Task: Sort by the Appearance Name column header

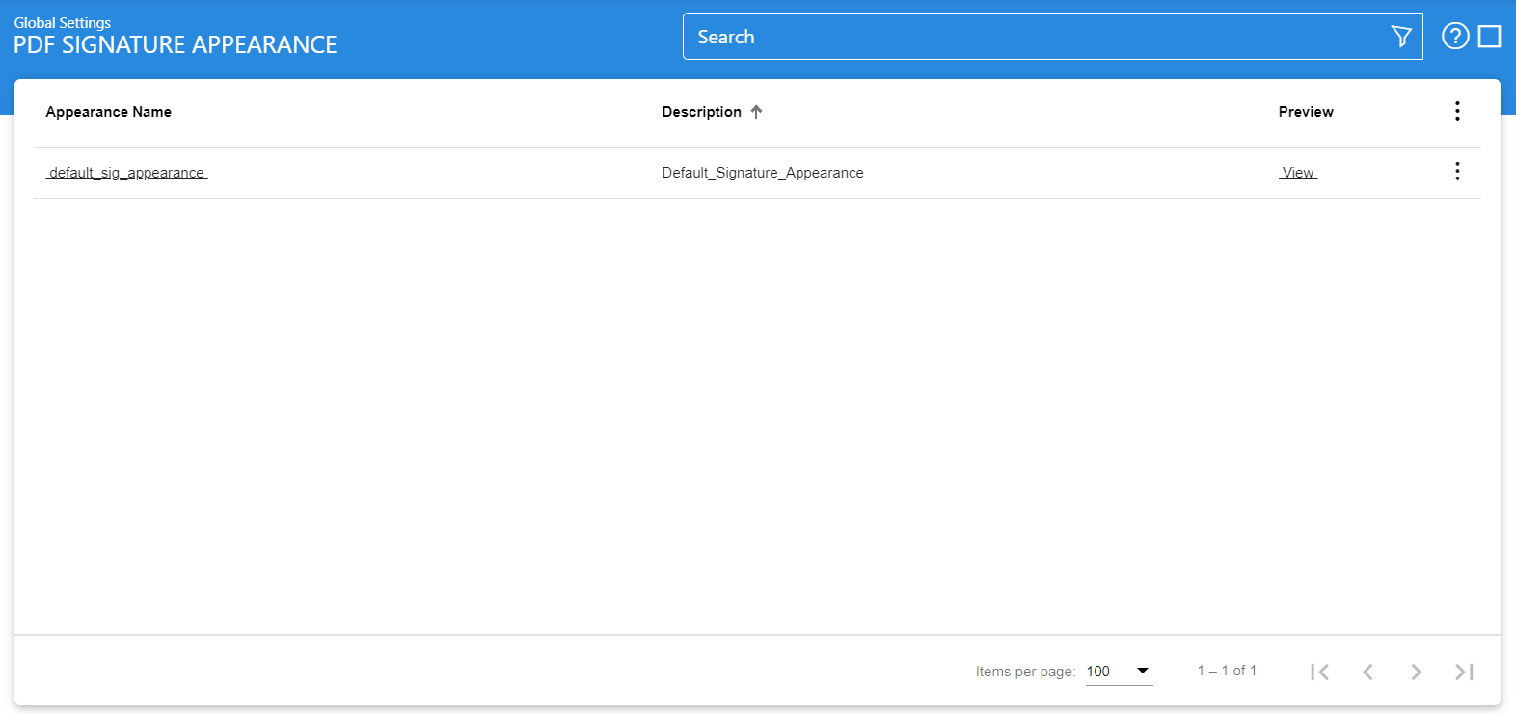Action: (109, 112)
